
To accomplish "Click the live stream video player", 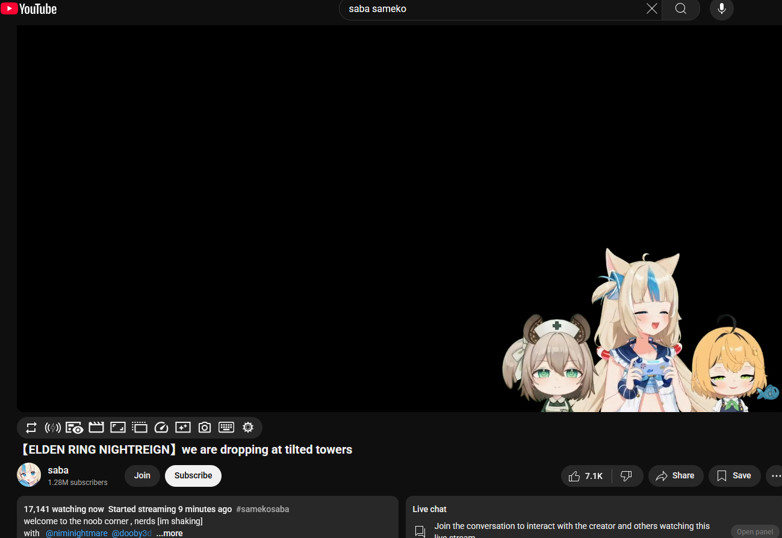I will [399, 219].
